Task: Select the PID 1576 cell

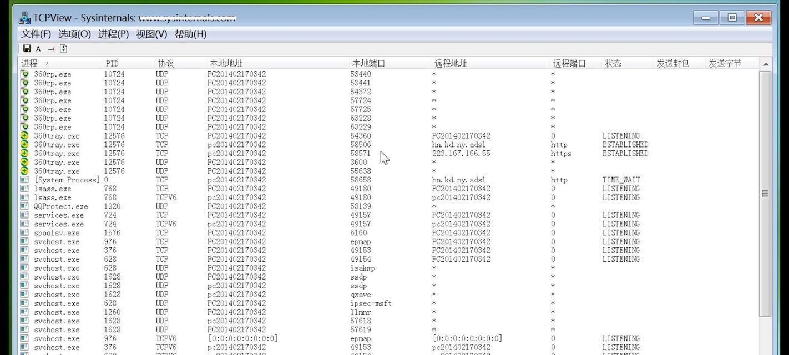Action: pos(112,233)
